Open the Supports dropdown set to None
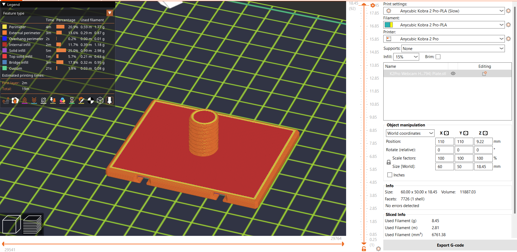The image size is (517, 252). [453, 48]
